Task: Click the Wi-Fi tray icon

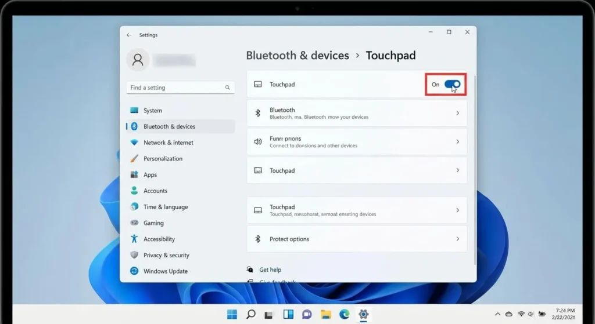Action: 521,314
